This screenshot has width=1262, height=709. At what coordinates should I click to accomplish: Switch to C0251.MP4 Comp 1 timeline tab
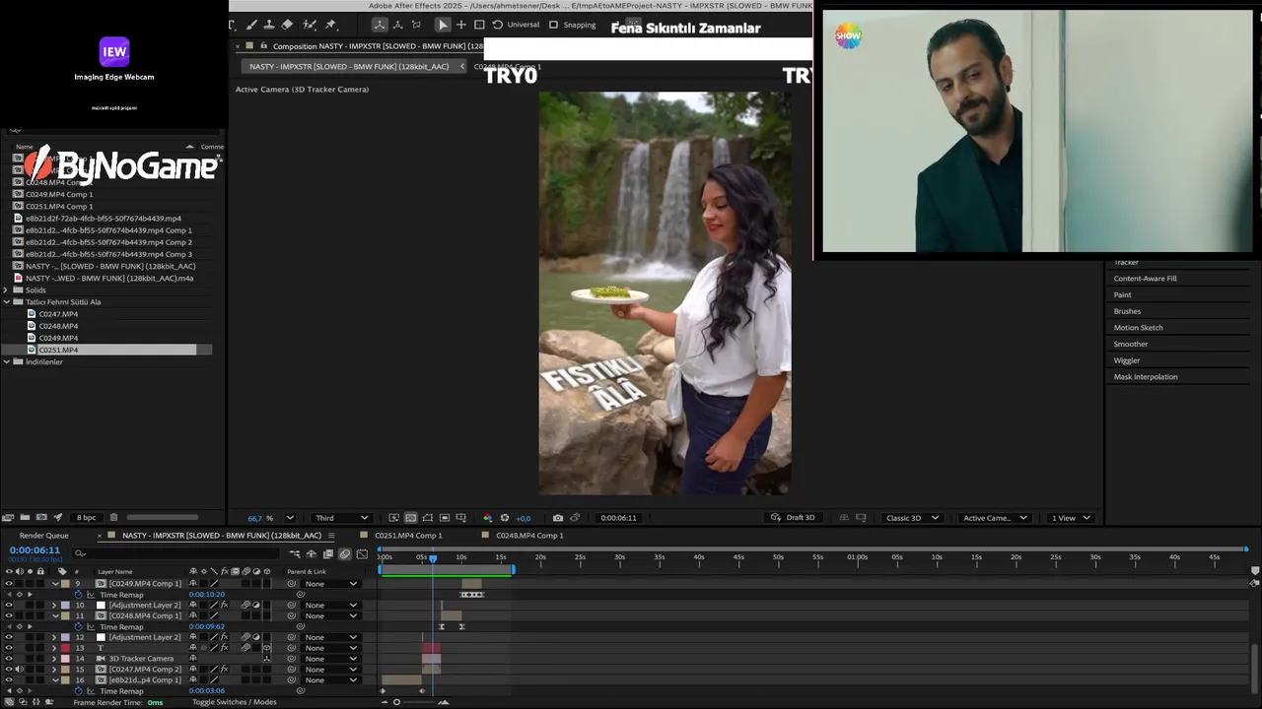(x=408, y=536)
